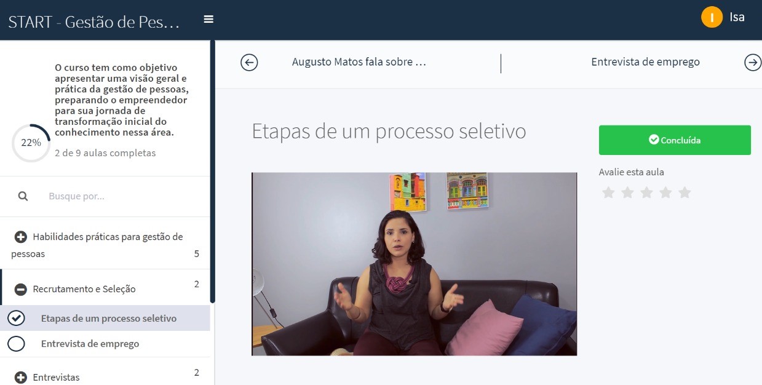Rate lesson five stars

point(685,193)
